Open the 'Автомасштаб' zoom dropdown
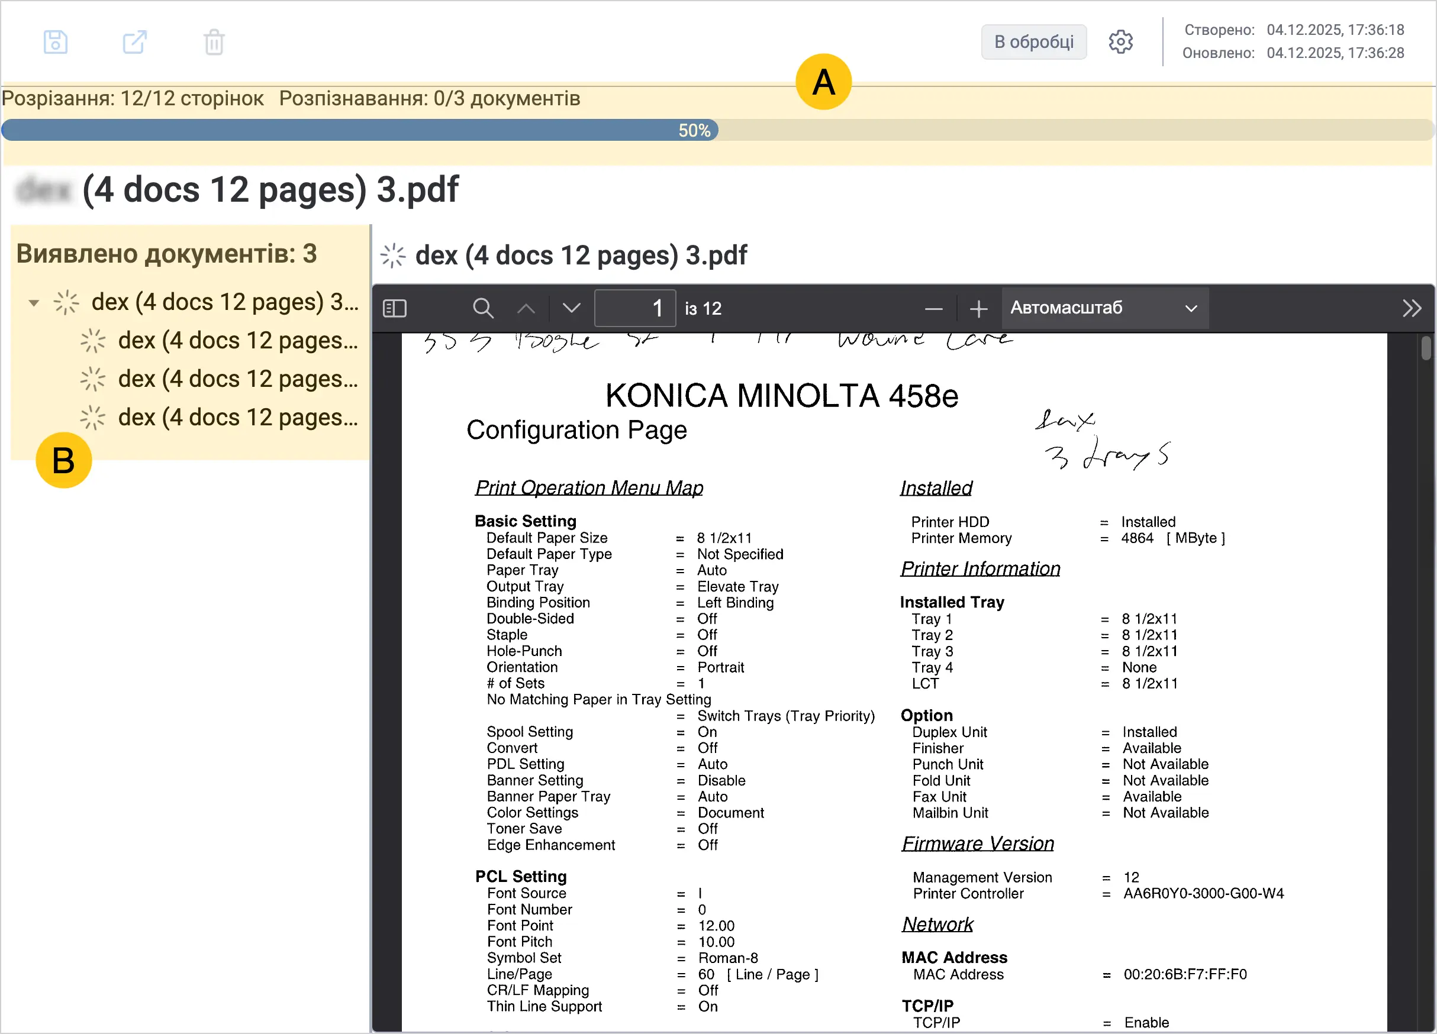The image size is (1437, 1034). (x=1104, y=308)
